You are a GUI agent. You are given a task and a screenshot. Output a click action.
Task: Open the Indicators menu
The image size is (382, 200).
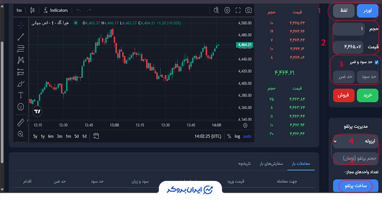pos(56,10)
